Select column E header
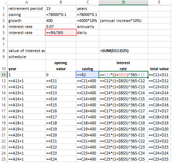 point(159,2)
